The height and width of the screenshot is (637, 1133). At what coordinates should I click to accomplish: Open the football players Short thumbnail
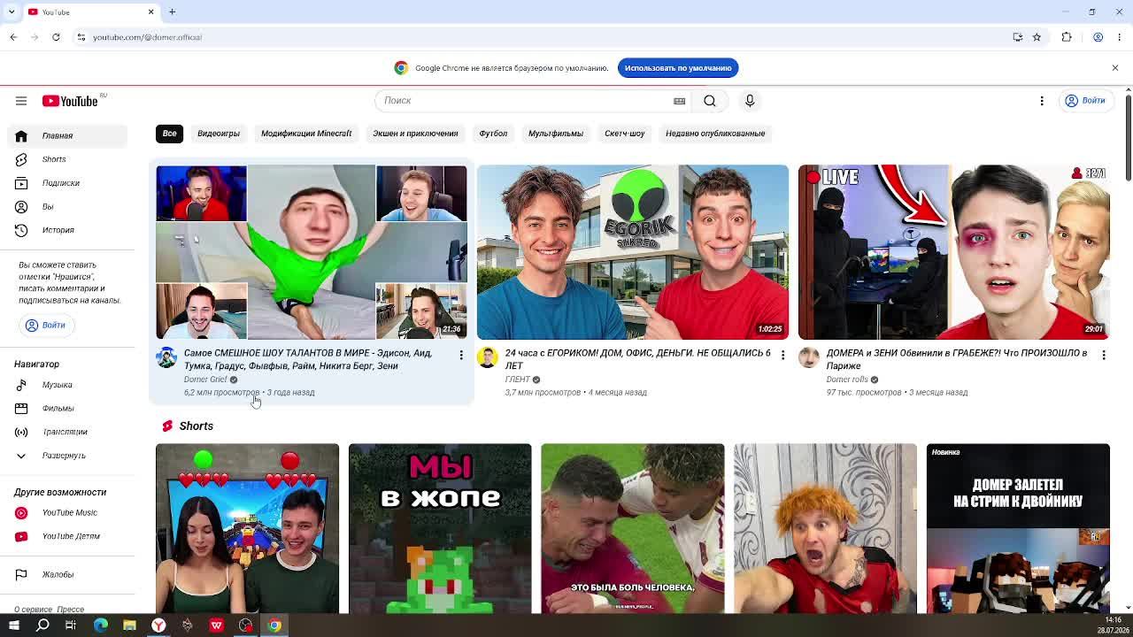tap(633, 528)
